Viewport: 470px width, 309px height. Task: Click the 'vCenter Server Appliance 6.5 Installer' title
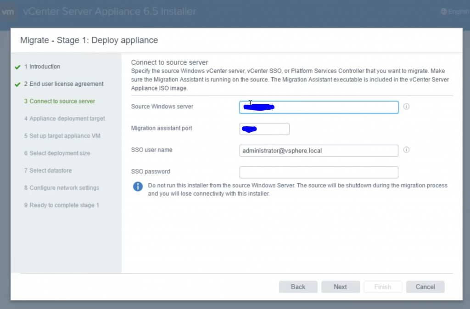point(109,11)
